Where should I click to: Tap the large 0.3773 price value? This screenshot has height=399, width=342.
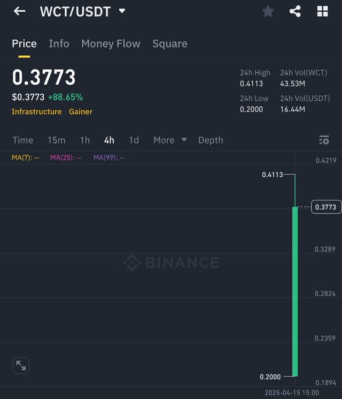click(x=44, y=77)
